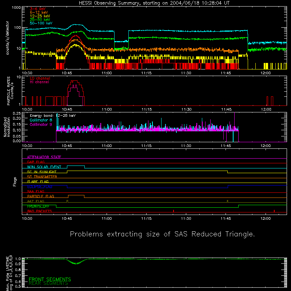Click the '11:30' tick label under Flags plot
The image size is (291, 291).
pyautogui.click(x=186, y=219)
